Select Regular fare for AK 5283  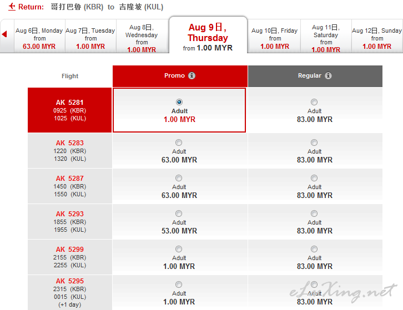click(314, 143)
